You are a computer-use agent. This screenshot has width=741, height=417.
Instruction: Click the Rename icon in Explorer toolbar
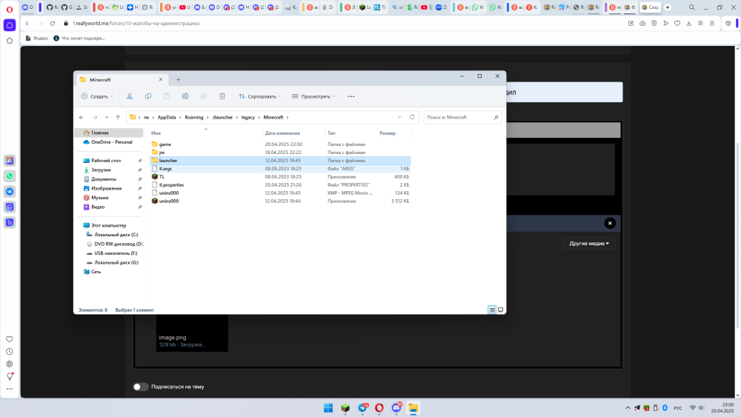pos(185,96)
